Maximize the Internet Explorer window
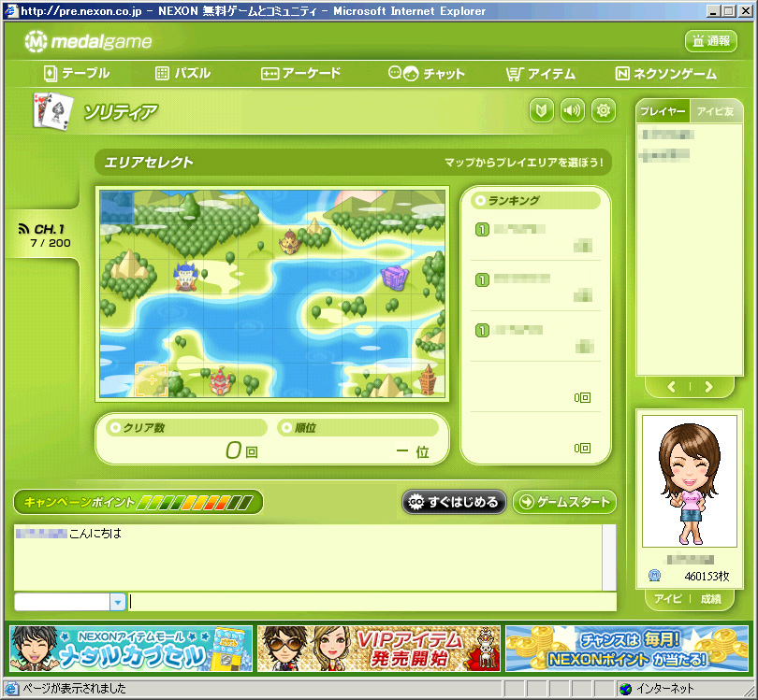Screen dimensions: 758x700 click(x=729, y=11)
